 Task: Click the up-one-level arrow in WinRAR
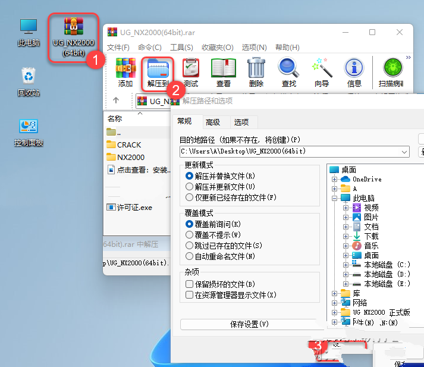click(116, 101)
